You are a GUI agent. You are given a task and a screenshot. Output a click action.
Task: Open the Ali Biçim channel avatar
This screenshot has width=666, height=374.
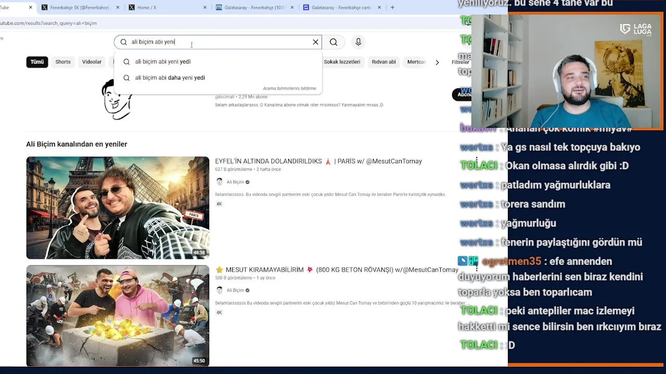pyautogui.click(x=117, y=99)
